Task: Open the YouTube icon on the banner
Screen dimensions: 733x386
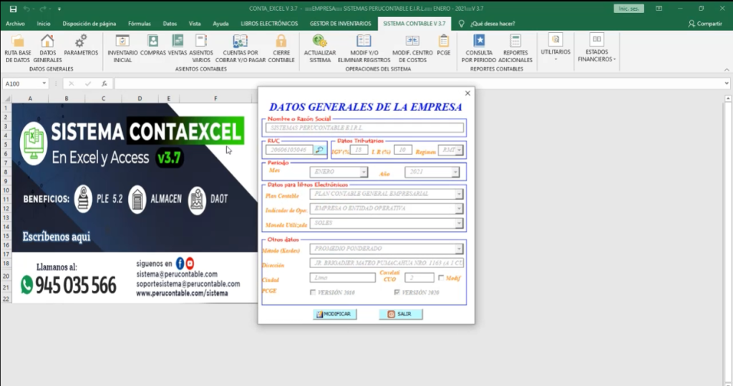Action: [190, 263]
